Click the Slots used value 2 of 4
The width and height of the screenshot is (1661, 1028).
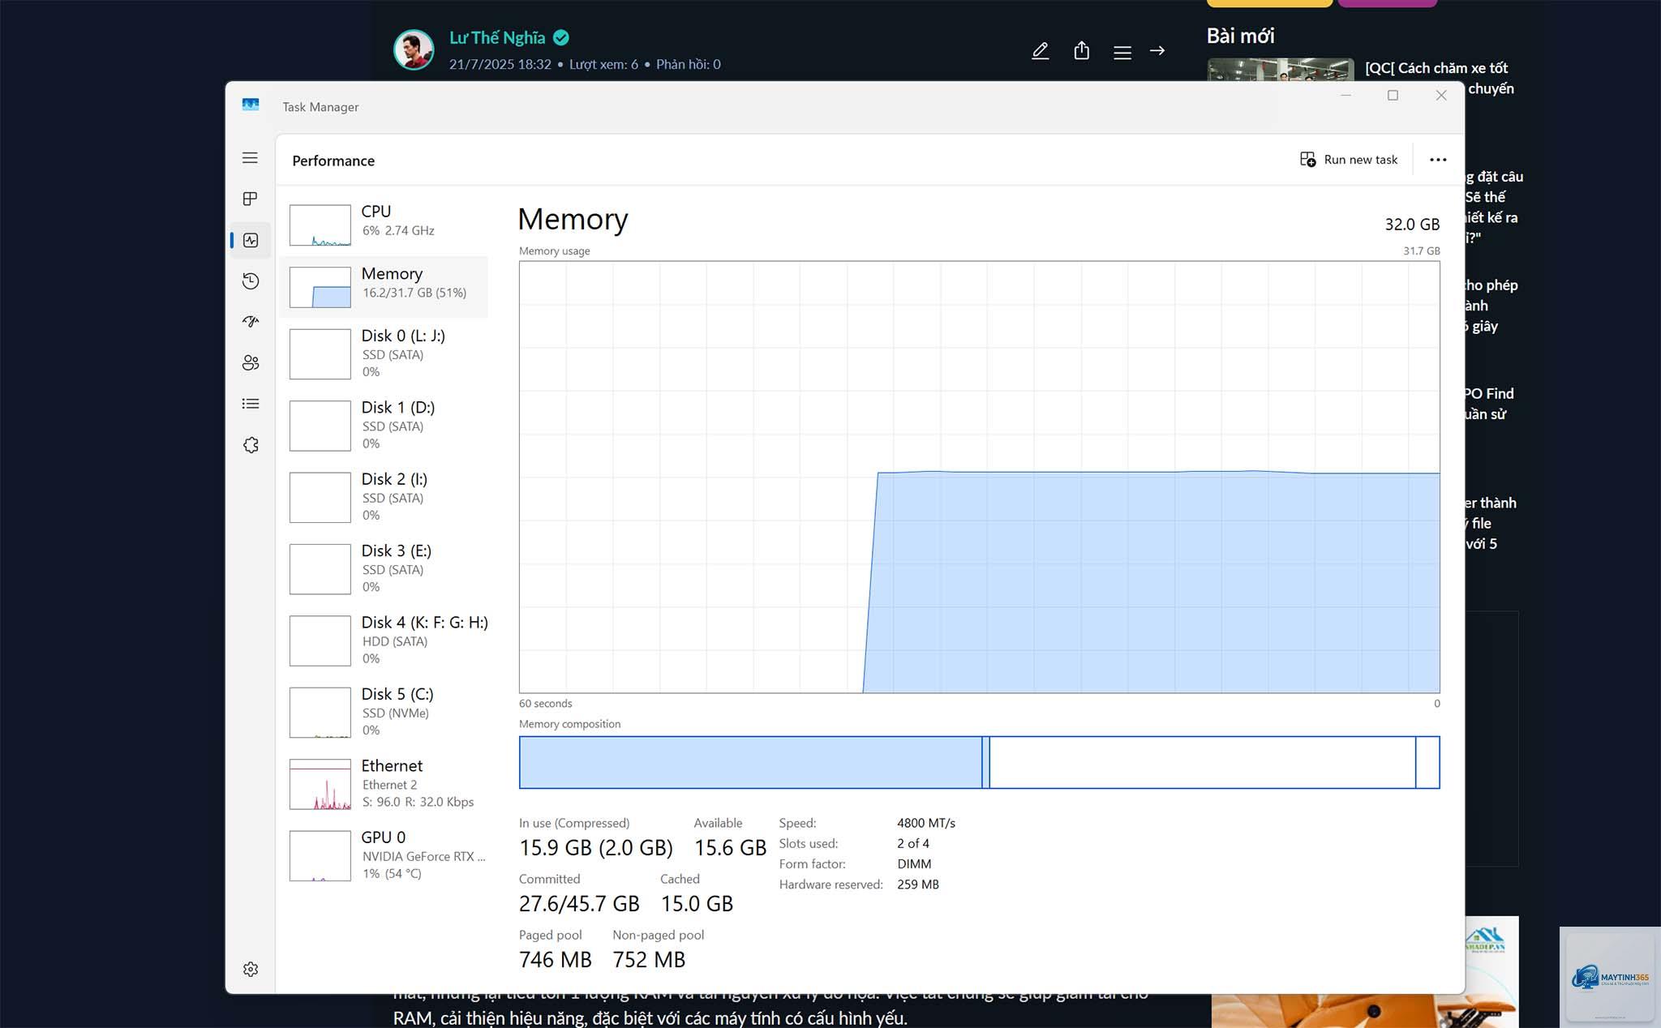913,843
